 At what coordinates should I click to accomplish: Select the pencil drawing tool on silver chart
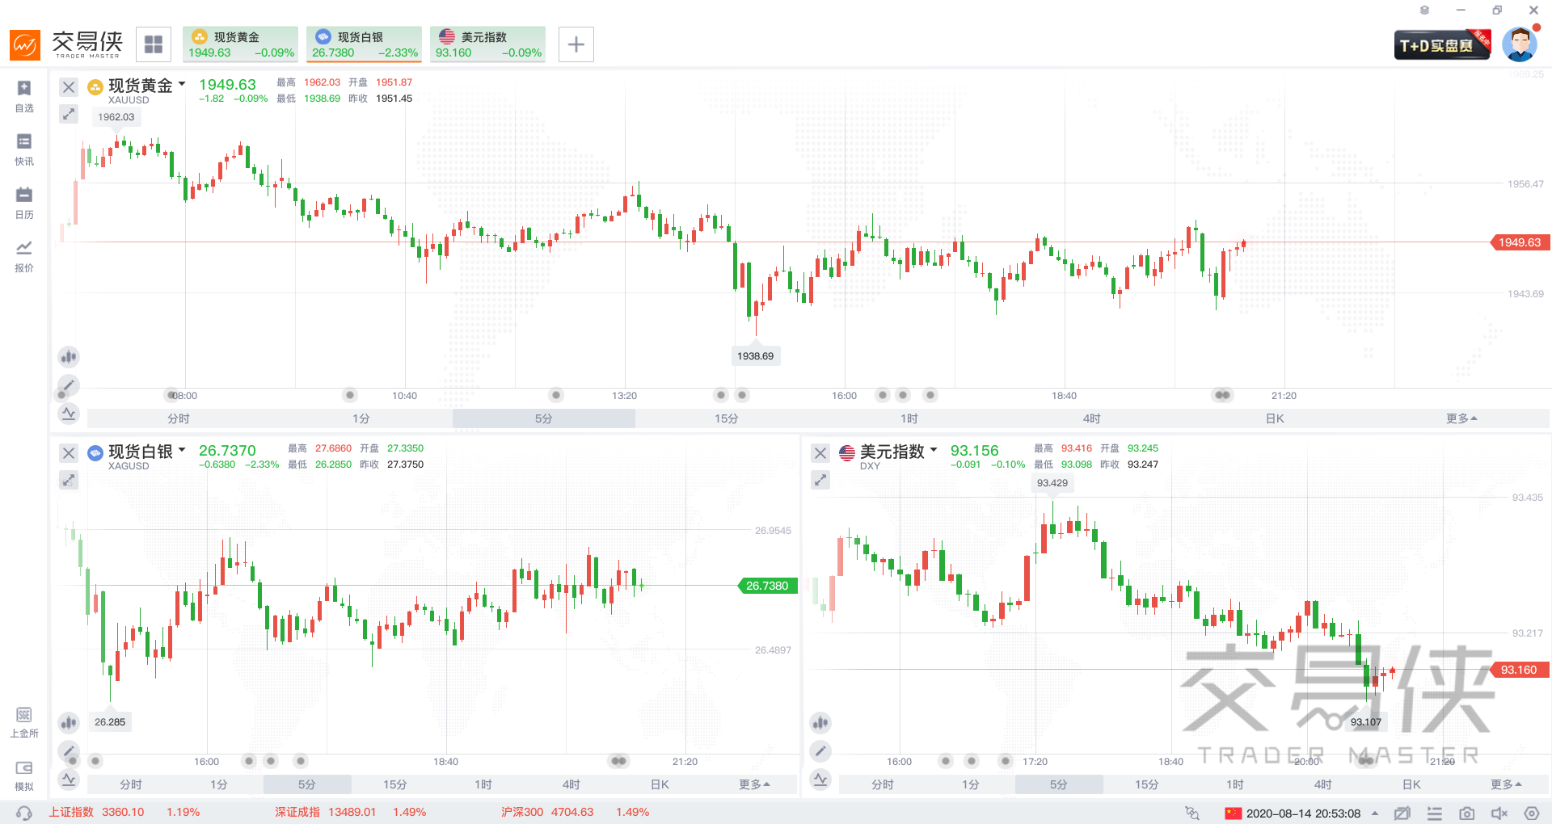[69, 750]
